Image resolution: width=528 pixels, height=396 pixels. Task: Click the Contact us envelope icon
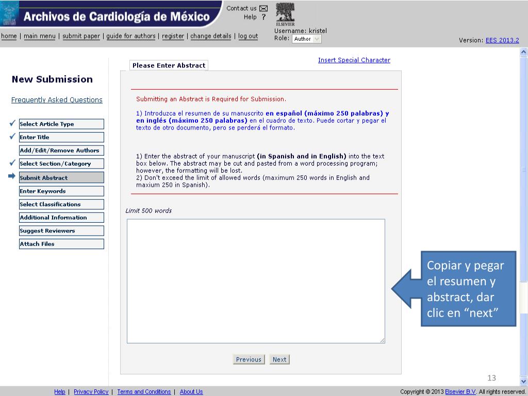[263, 8]
